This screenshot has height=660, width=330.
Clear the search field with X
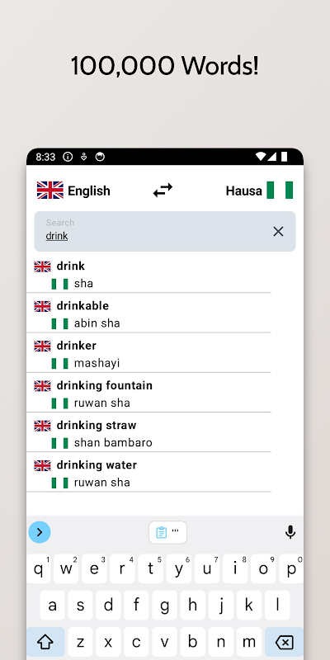point(278,232)
